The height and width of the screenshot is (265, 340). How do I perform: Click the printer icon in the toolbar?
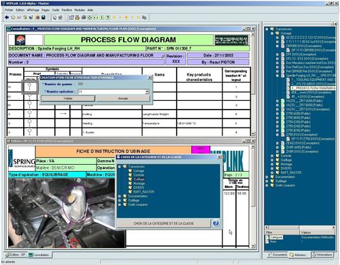tap(84, 18)
